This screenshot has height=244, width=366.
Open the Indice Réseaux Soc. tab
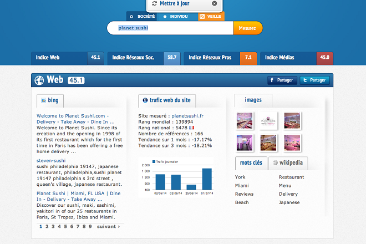(x=144, y=58)
